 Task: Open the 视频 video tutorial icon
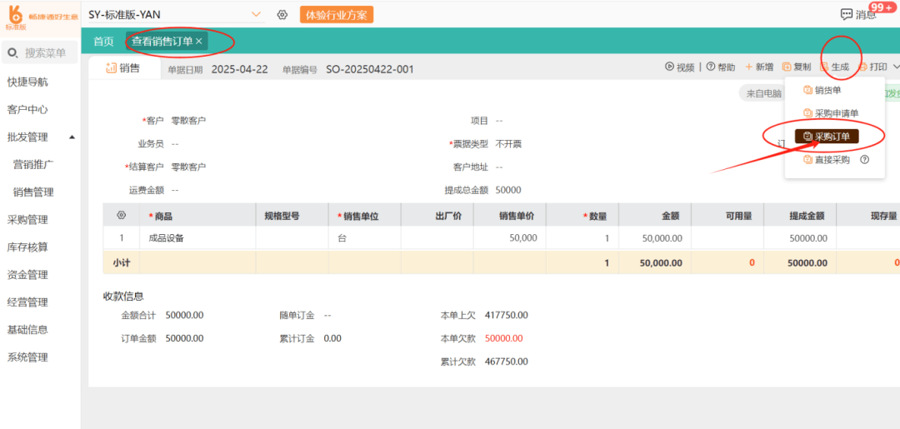pos(669,67)
